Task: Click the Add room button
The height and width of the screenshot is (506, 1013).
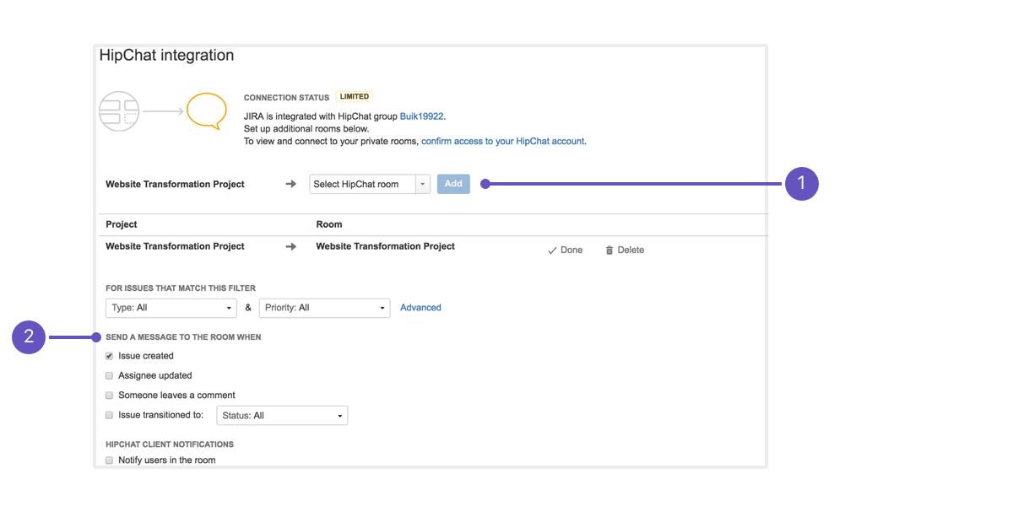Action: pyautogui.click(x=453, y=184)
